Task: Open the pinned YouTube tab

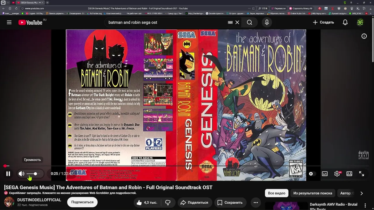Action: (13, 3)
